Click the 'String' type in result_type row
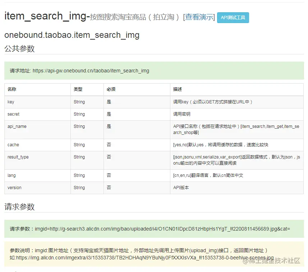Image resolution: width=308 pixels, height=272 pixels. click(x=79, y=157)
